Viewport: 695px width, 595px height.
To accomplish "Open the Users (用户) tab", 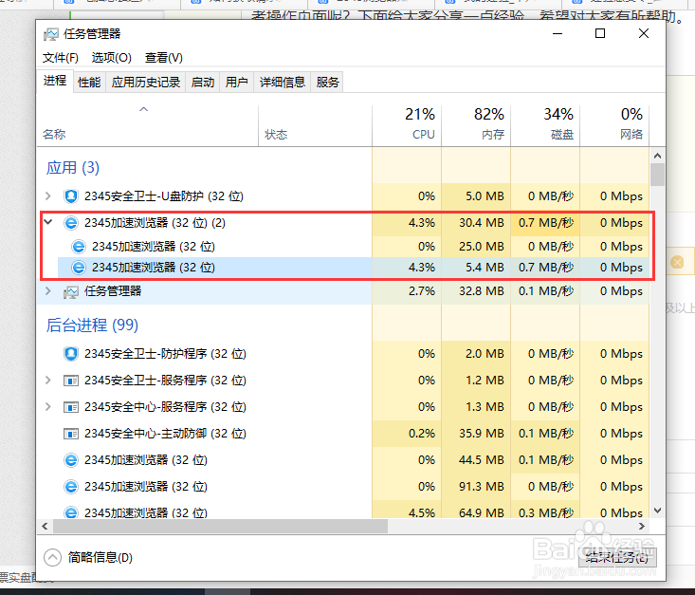I will click(237, 82).
